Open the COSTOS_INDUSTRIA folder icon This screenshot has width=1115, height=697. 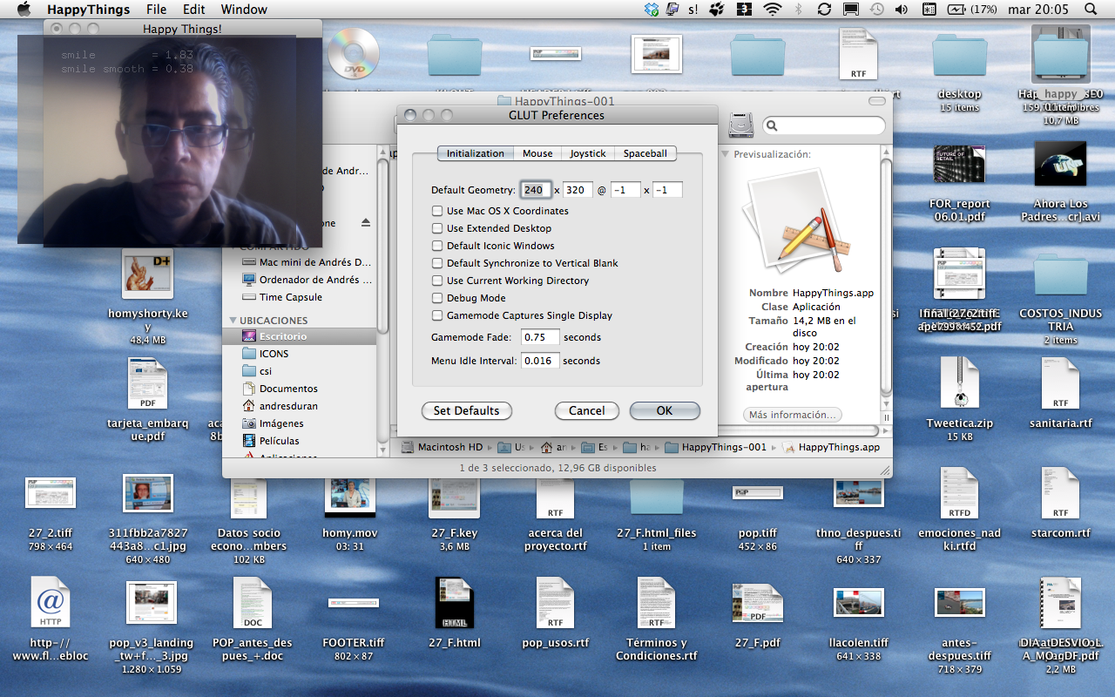pos(1060,277)
